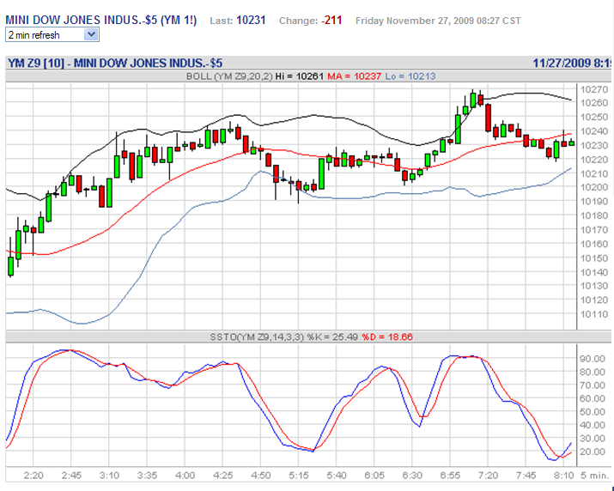Click the 5 min. interval label

(x=594, y=476)
